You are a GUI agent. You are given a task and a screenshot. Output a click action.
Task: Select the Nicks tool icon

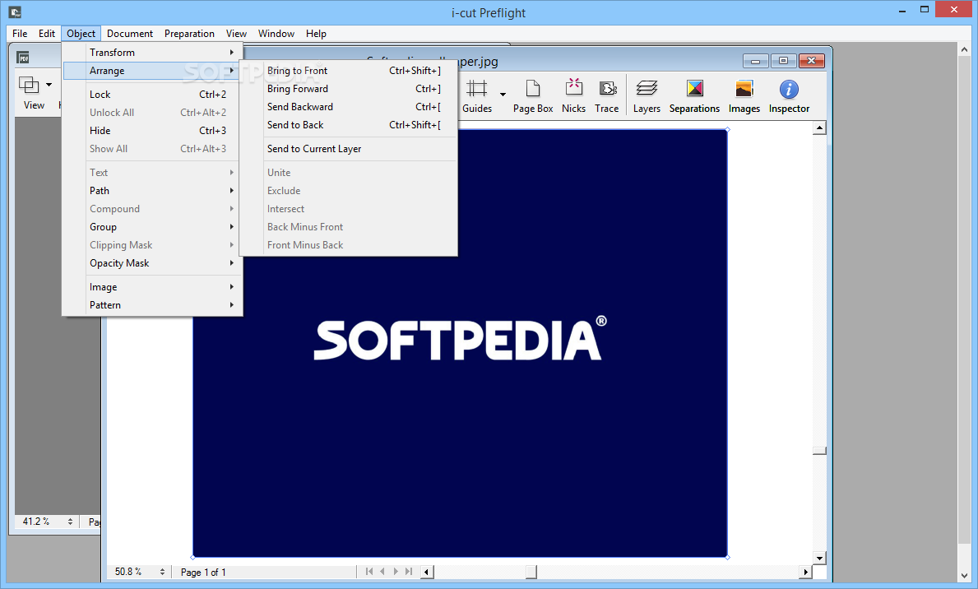[574, 88]
